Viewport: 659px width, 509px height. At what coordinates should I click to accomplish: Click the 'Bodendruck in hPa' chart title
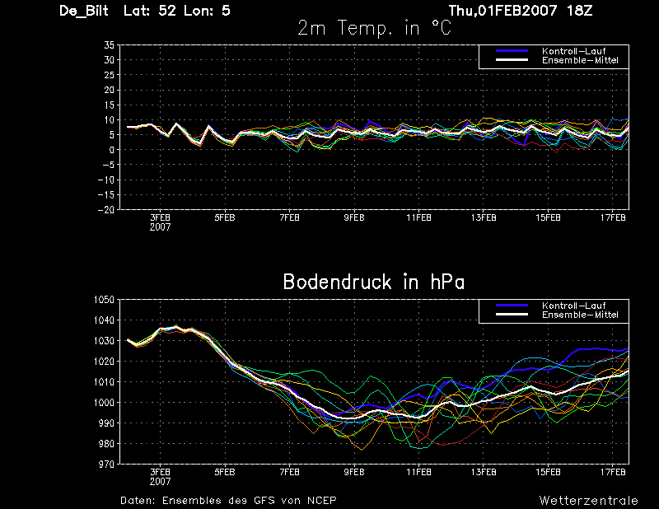374,282
